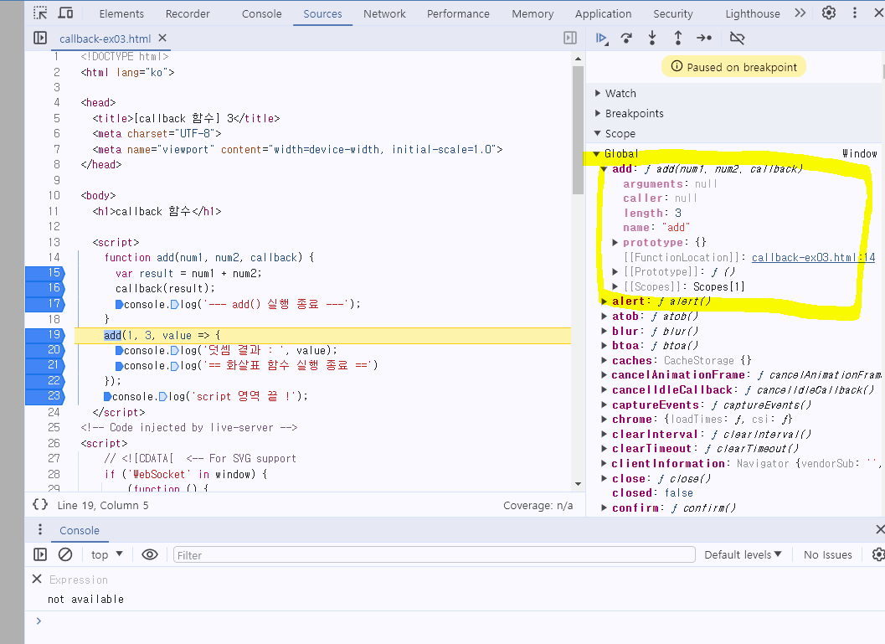Resume script execution
Screen dimensions: 885x644
point(601,38)
